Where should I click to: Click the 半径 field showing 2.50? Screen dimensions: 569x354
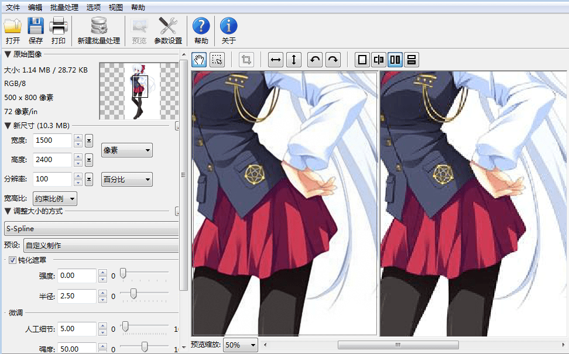[77, 296]
